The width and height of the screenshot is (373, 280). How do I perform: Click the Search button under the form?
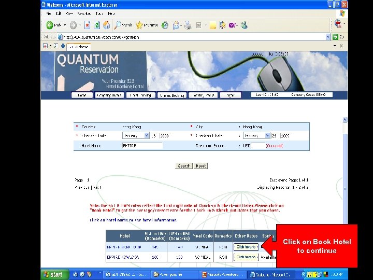pos(183,166)
